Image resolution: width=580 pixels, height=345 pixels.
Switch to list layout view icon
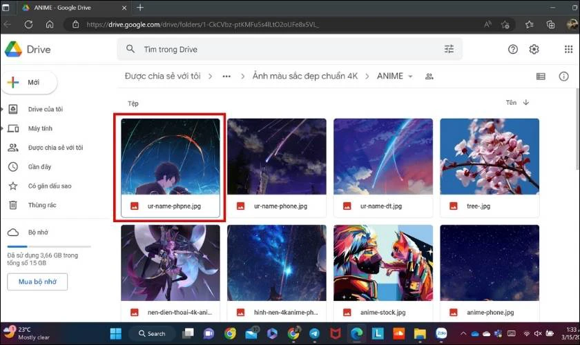pyautogui.click(x=541, y=76)
